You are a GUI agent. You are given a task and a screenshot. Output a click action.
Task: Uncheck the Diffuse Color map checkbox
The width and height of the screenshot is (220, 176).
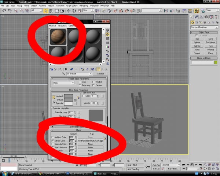coord(52,140)
